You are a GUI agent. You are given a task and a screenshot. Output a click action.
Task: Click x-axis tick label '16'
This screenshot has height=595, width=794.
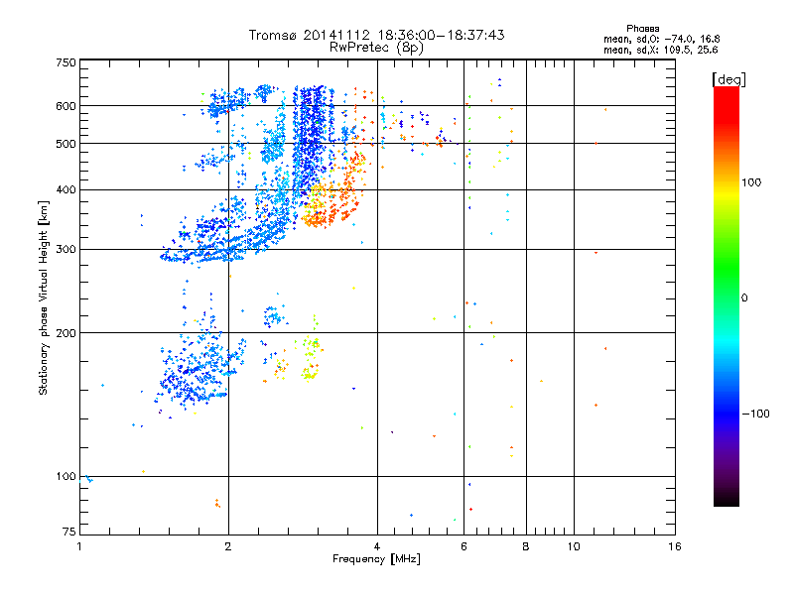[675, 546]
